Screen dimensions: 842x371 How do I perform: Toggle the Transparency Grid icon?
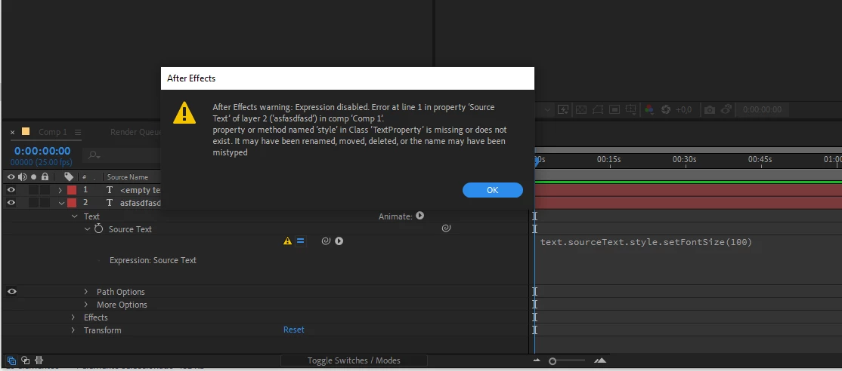(x=580, y=110)
